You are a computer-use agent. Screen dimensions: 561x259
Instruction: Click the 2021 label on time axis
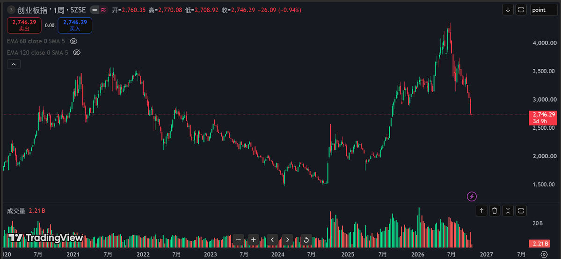click(73, 254)
